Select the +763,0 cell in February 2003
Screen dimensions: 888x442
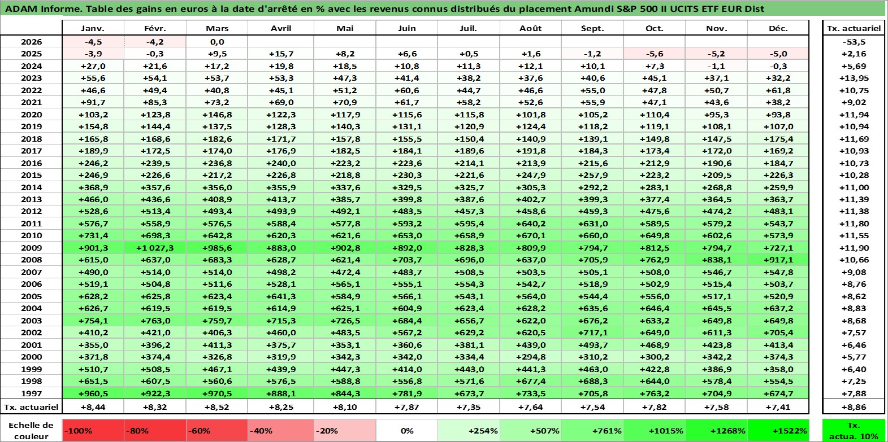pyautogui.click(x=155, y=321)
